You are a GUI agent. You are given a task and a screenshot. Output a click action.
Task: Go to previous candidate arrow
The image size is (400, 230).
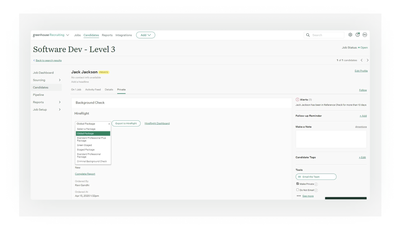(x=362, y=60)
